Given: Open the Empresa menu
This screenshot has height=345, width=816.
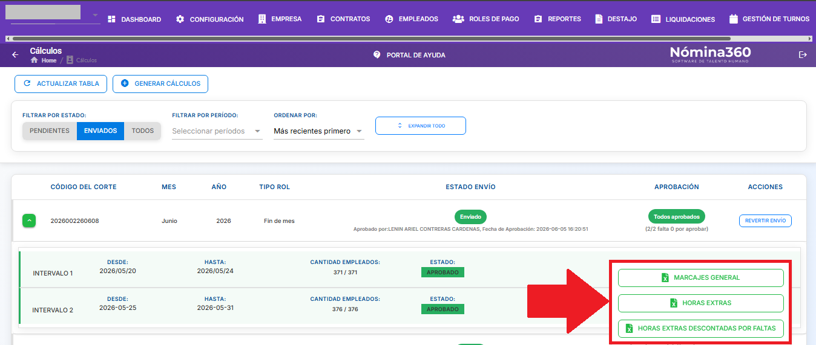Looking at the screenshot, I should [x=280, y=19].
